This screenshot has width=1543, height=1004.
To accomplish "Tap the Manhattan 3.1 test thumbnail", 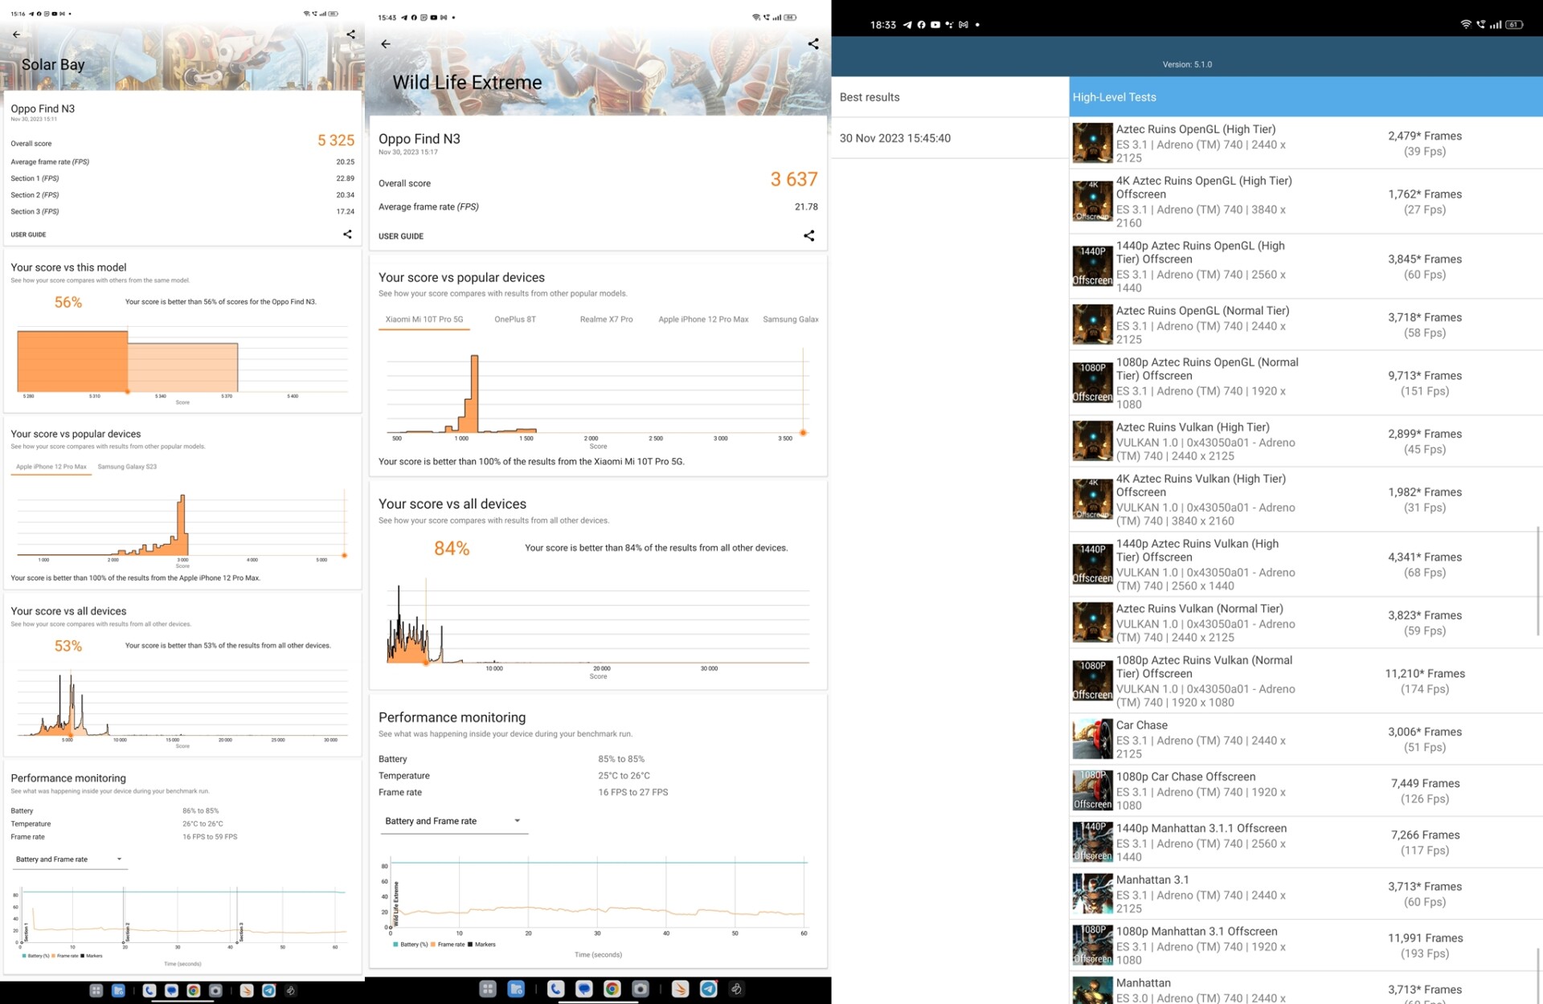I will (x=1092, y=894).
